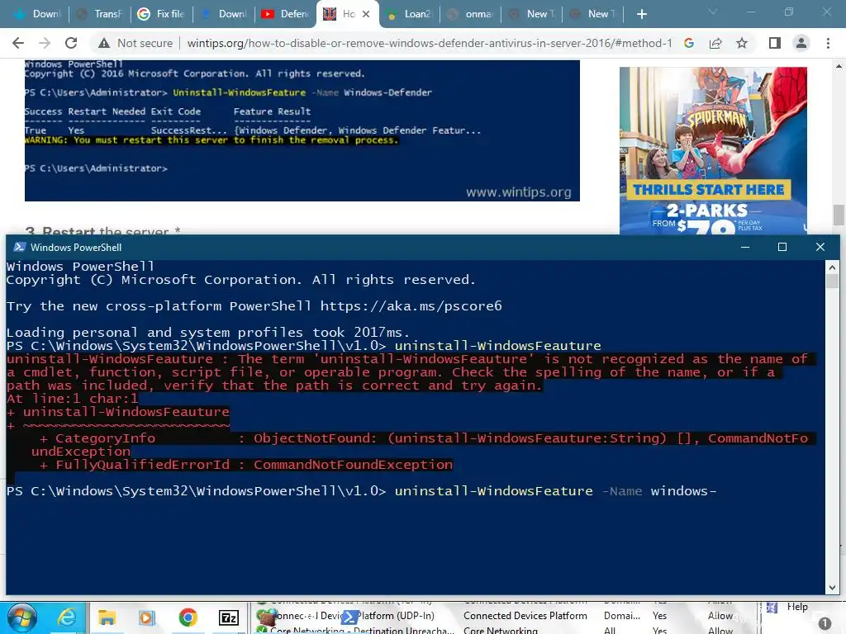The image size is (846, 634).
Task: Open File Explorer from taskbar
Action: [107, 617]
